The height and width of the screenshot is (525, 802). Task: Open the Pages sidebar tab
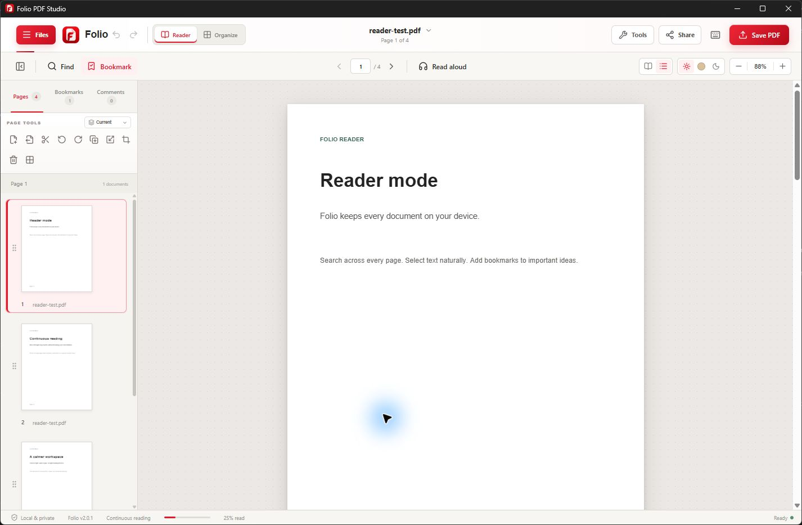[26, 97]
